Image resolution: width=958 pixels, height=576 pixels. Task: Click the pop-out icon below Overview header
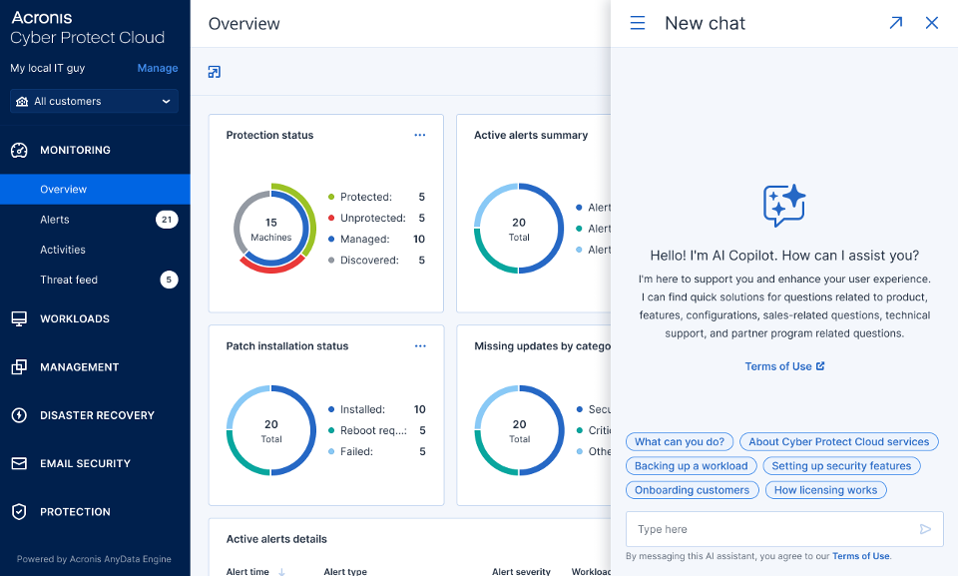coord(214,72)
